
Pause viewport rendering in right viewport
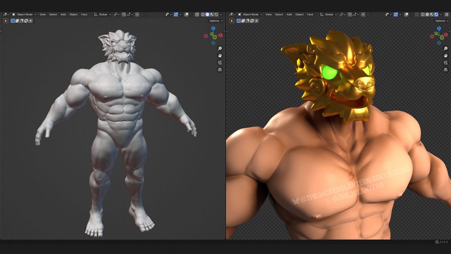(x=446, y=14)
